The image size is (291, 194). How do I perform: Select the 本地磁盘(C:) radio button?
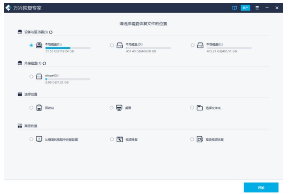31,45
